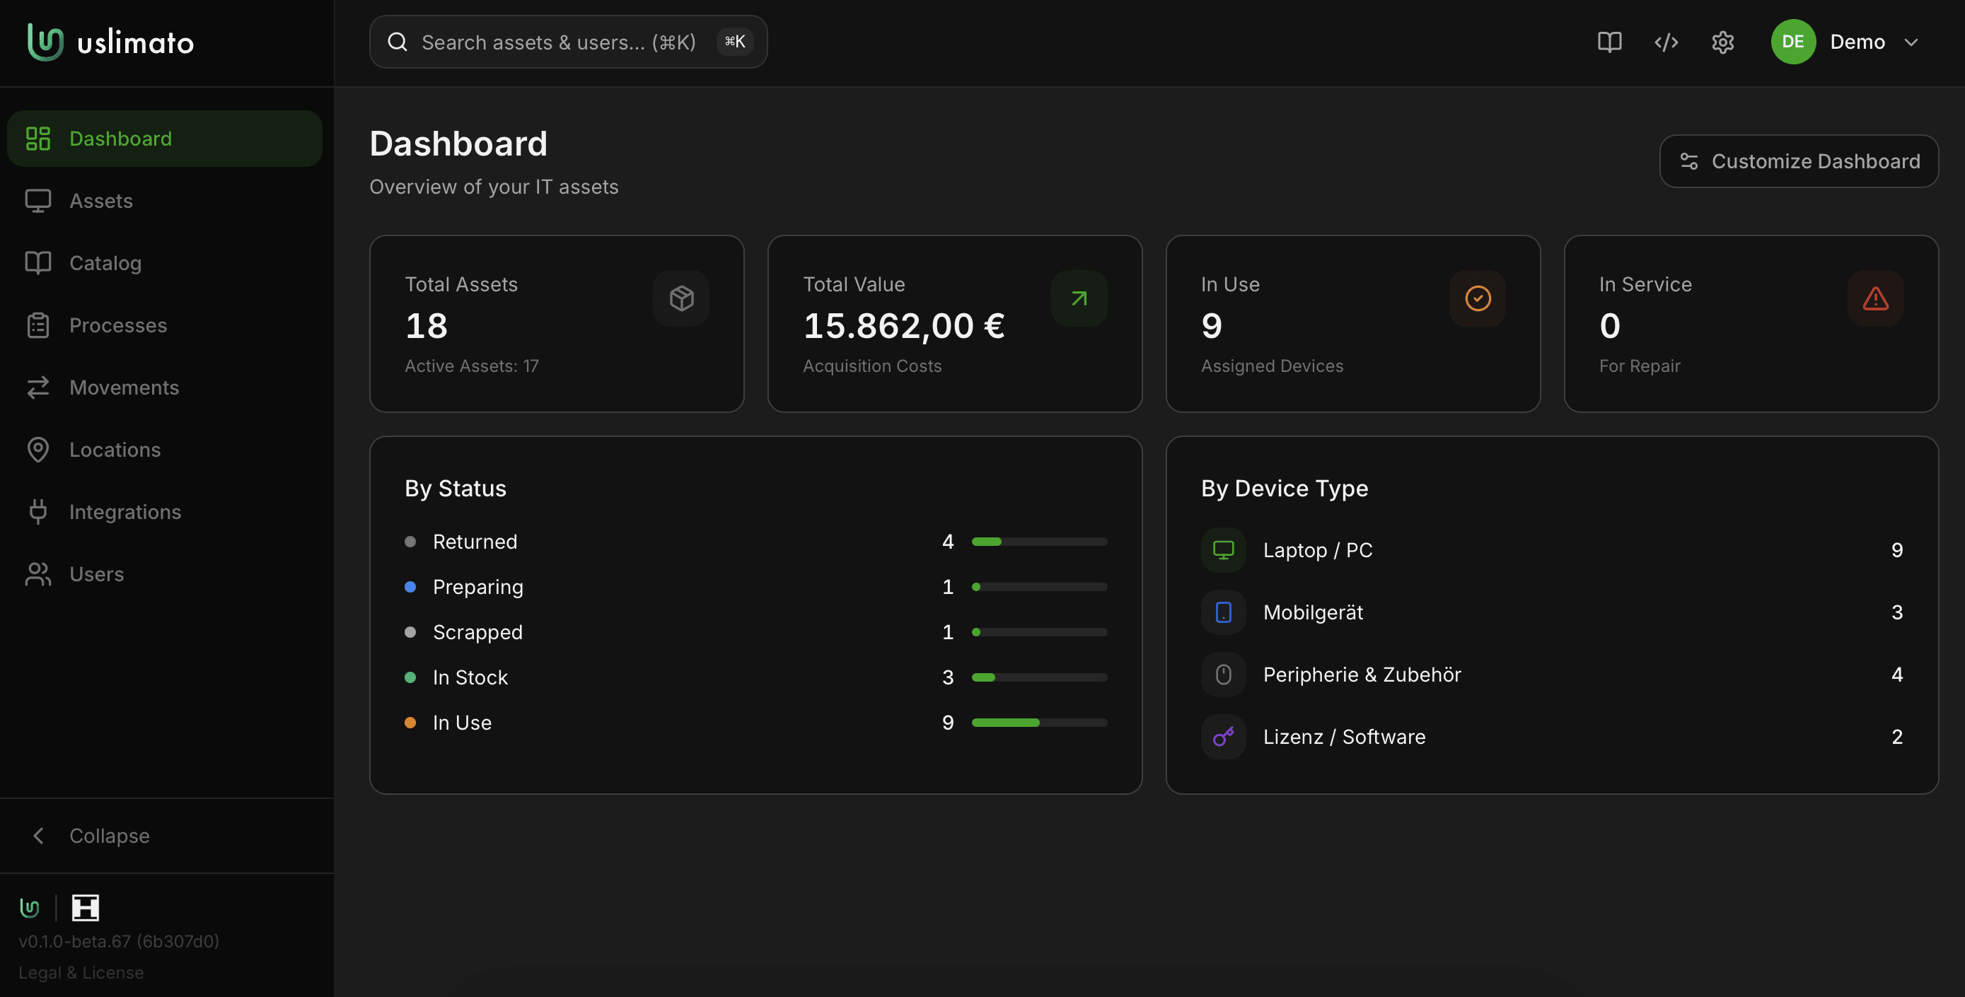1965x997 pixels.
Task: Click the In Service warning triangle icon
Action: click(1876, 298)
